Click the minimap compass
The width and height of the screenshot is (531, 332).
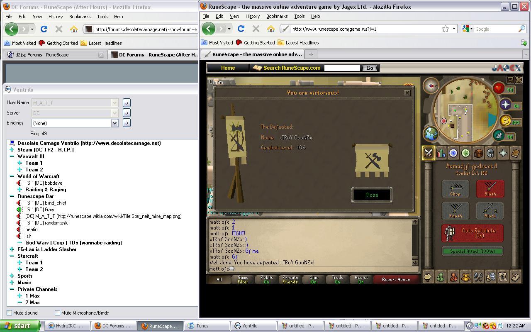(x=431, y=85)
